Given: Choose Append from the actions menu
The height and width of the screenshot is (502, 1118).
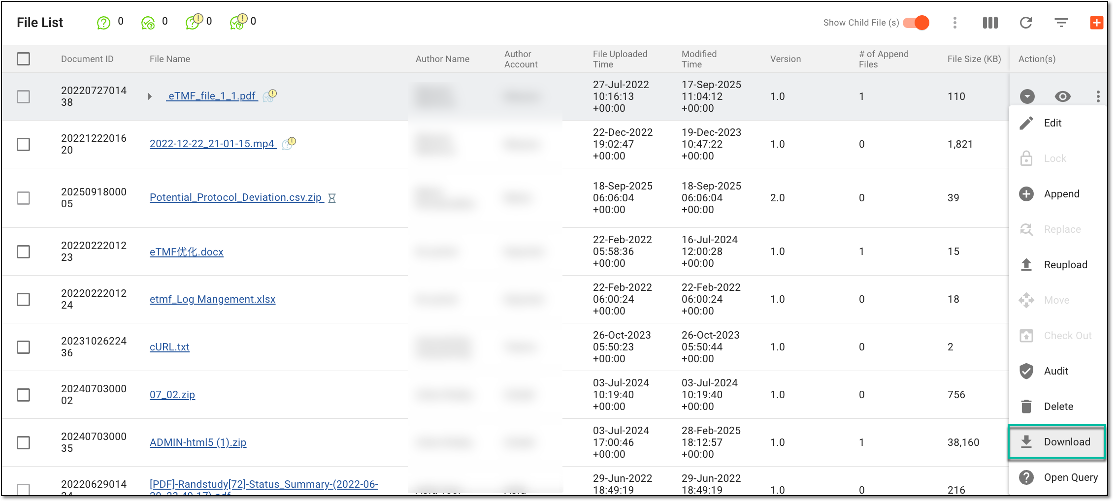Looking at the screenshot, I should click(1057, 194).
